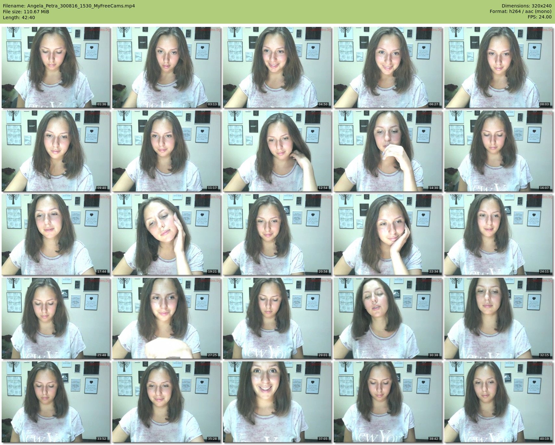This screenshot has width=555, height=445.
Task: Pick the frame with timestamp 32:15
Action: (499, 318)
